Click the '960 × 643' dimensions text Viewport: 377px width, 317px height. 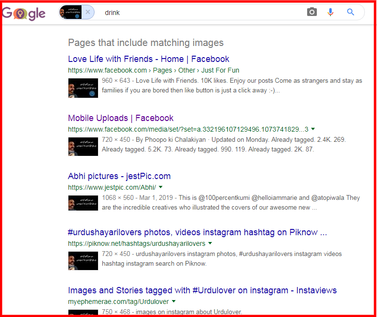pyautogui.click(x=116, y=80)
